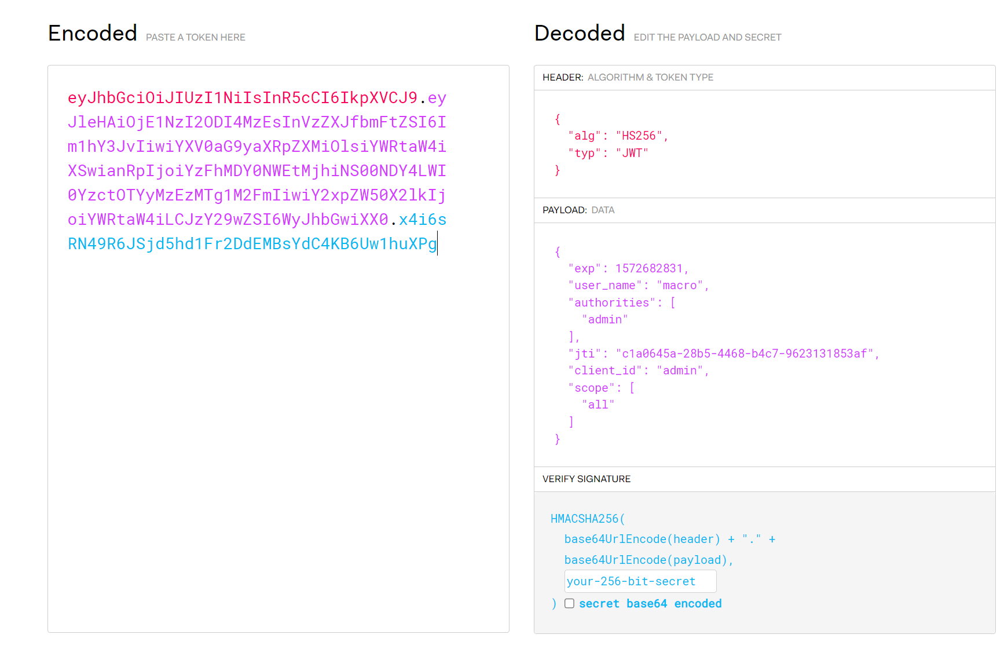Click the blue signature segment of encoded token
The width and height of the screenshot is (1008, 645).
pyautogui.click(x=252, y=244)
